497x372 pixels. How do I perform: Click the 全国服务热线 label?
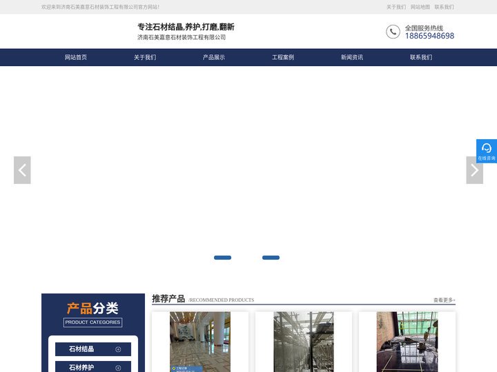(x=424, y=28)
